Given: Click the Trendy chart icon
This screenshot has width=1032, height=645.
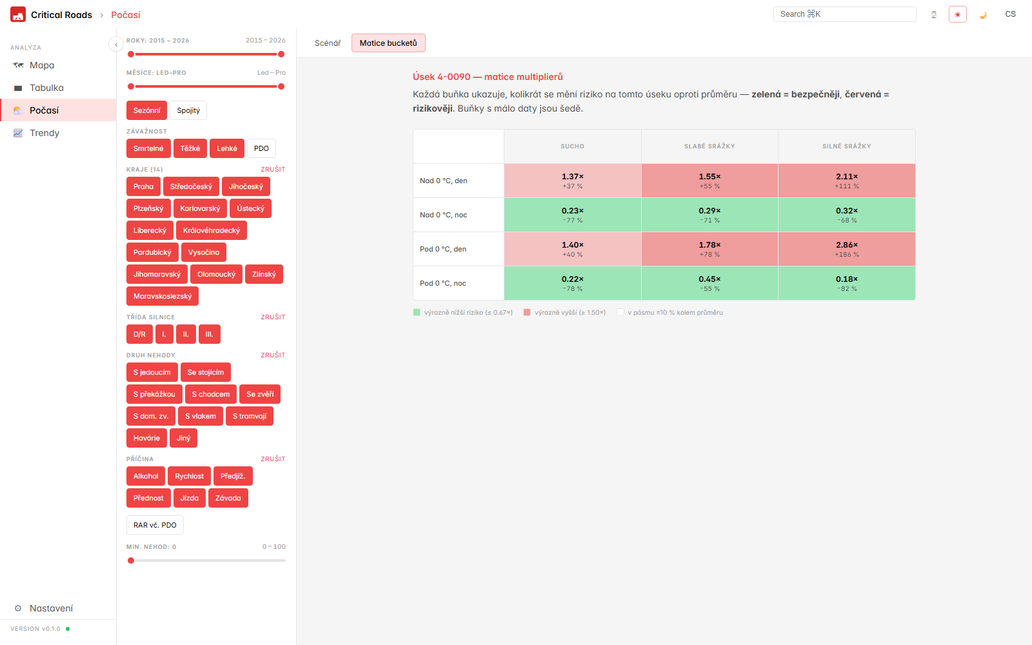Looking at the screenshot, I should point(18,133).
